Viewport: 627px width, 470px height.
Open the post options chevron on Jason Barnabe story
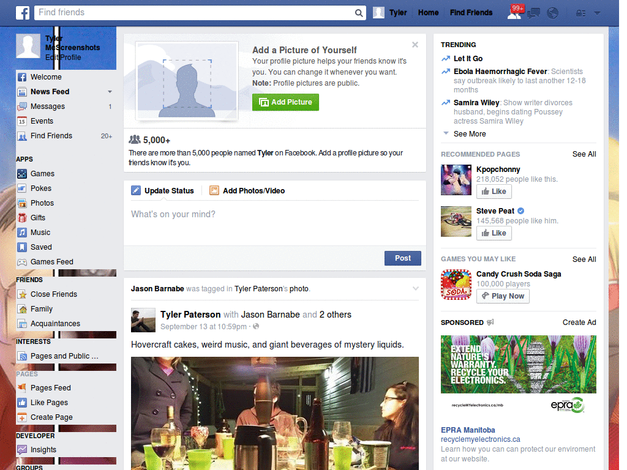pos(416,289)
